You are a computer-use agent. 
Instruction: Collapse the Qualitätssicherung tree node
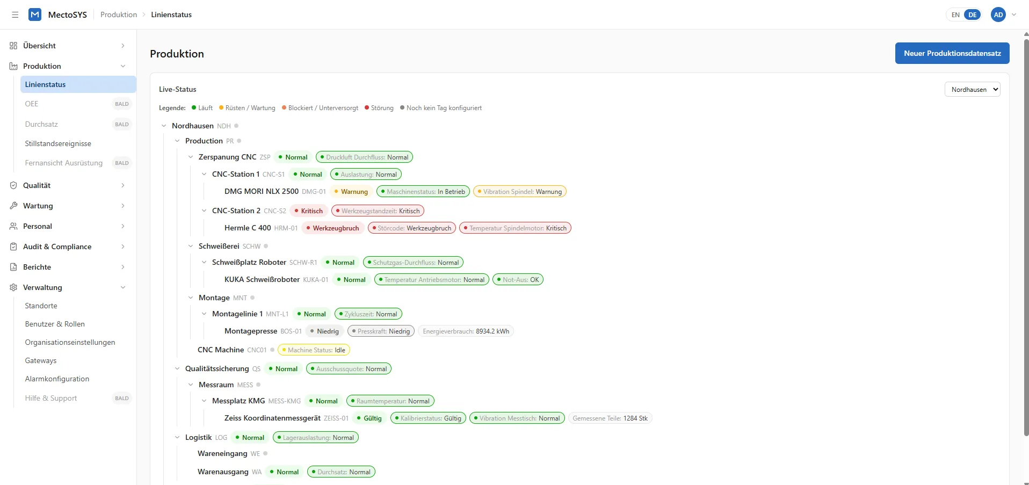(x=177, y=368)
